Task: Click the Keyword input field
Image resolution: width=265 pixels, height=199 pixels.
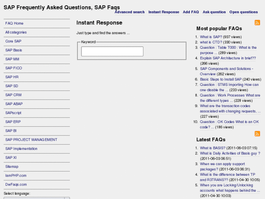Action: [112, 51]
